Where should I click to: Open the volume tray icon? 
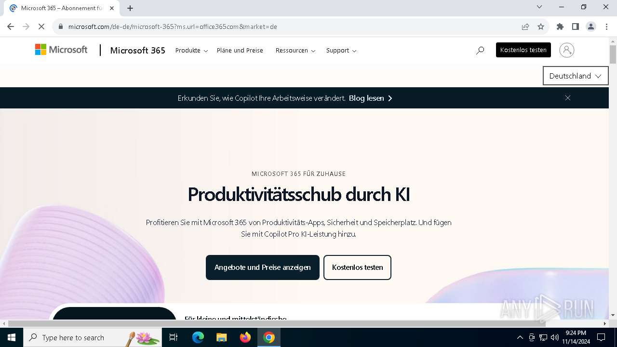point(554,337)
